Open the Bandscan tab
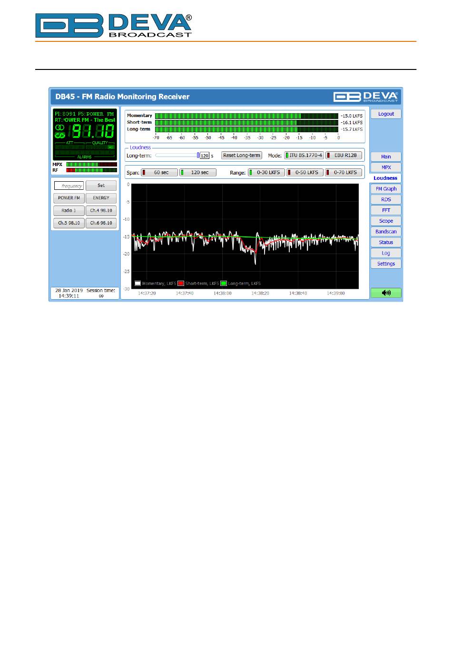452x647 pixels. pos(386,232)
